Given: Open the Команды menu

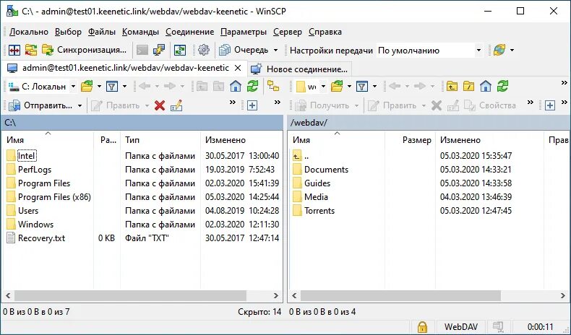Looking at the screenshot, I should (x=140, y=32).
